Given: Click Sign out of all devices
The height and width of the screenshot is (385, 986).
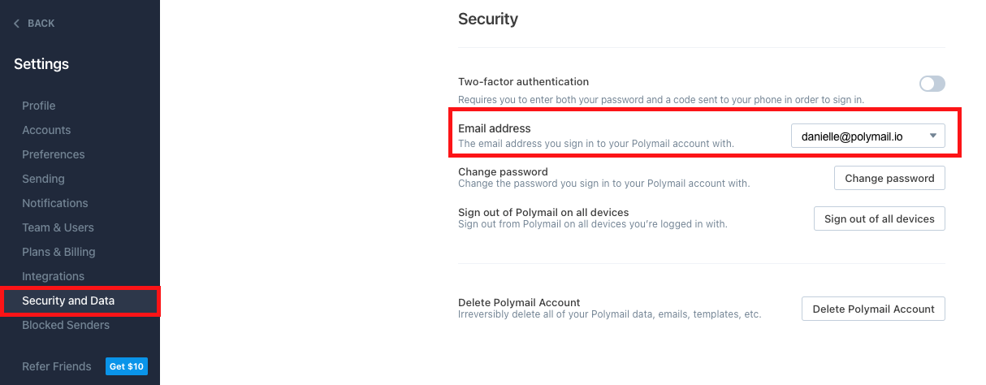Looking at the screenshot, I should [879, 218].
